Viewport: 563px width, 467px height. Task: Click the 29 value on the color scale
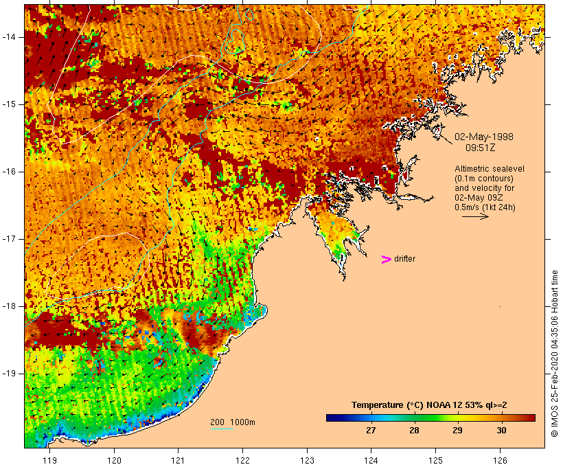pyautogui.click(x=457, y=431)
